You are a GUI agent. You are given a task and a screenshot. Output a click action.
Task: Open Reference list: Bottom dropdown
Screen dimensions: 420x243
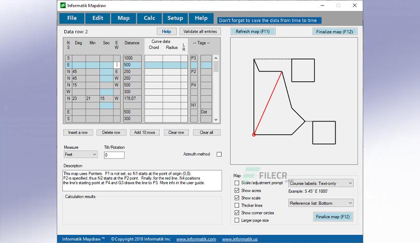click(321, 203)
